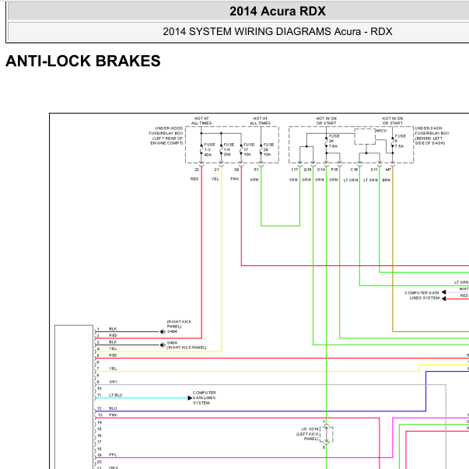Click terminal number "39" under fuse box

(236, 170)
